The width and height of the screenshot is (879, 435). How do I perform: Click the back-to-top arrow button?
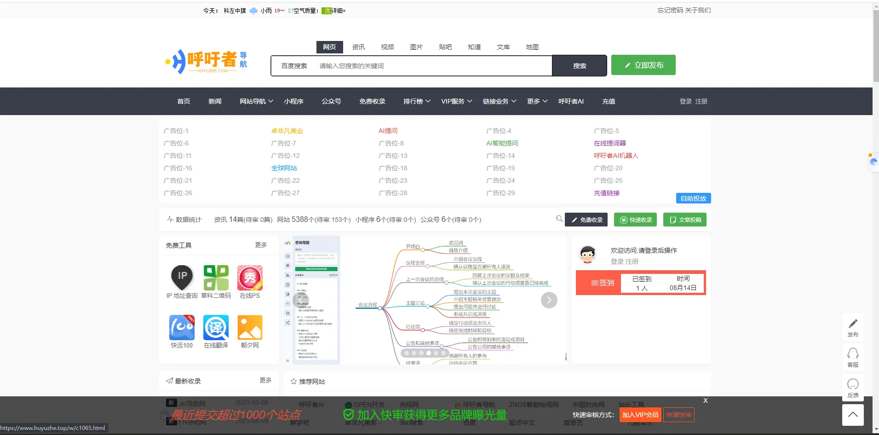[853, 415]
